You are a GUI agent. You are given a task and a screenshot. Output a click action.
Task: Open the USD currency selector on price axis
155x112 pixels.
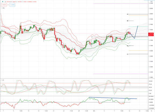pyautogui.click(x=151, y=2)
